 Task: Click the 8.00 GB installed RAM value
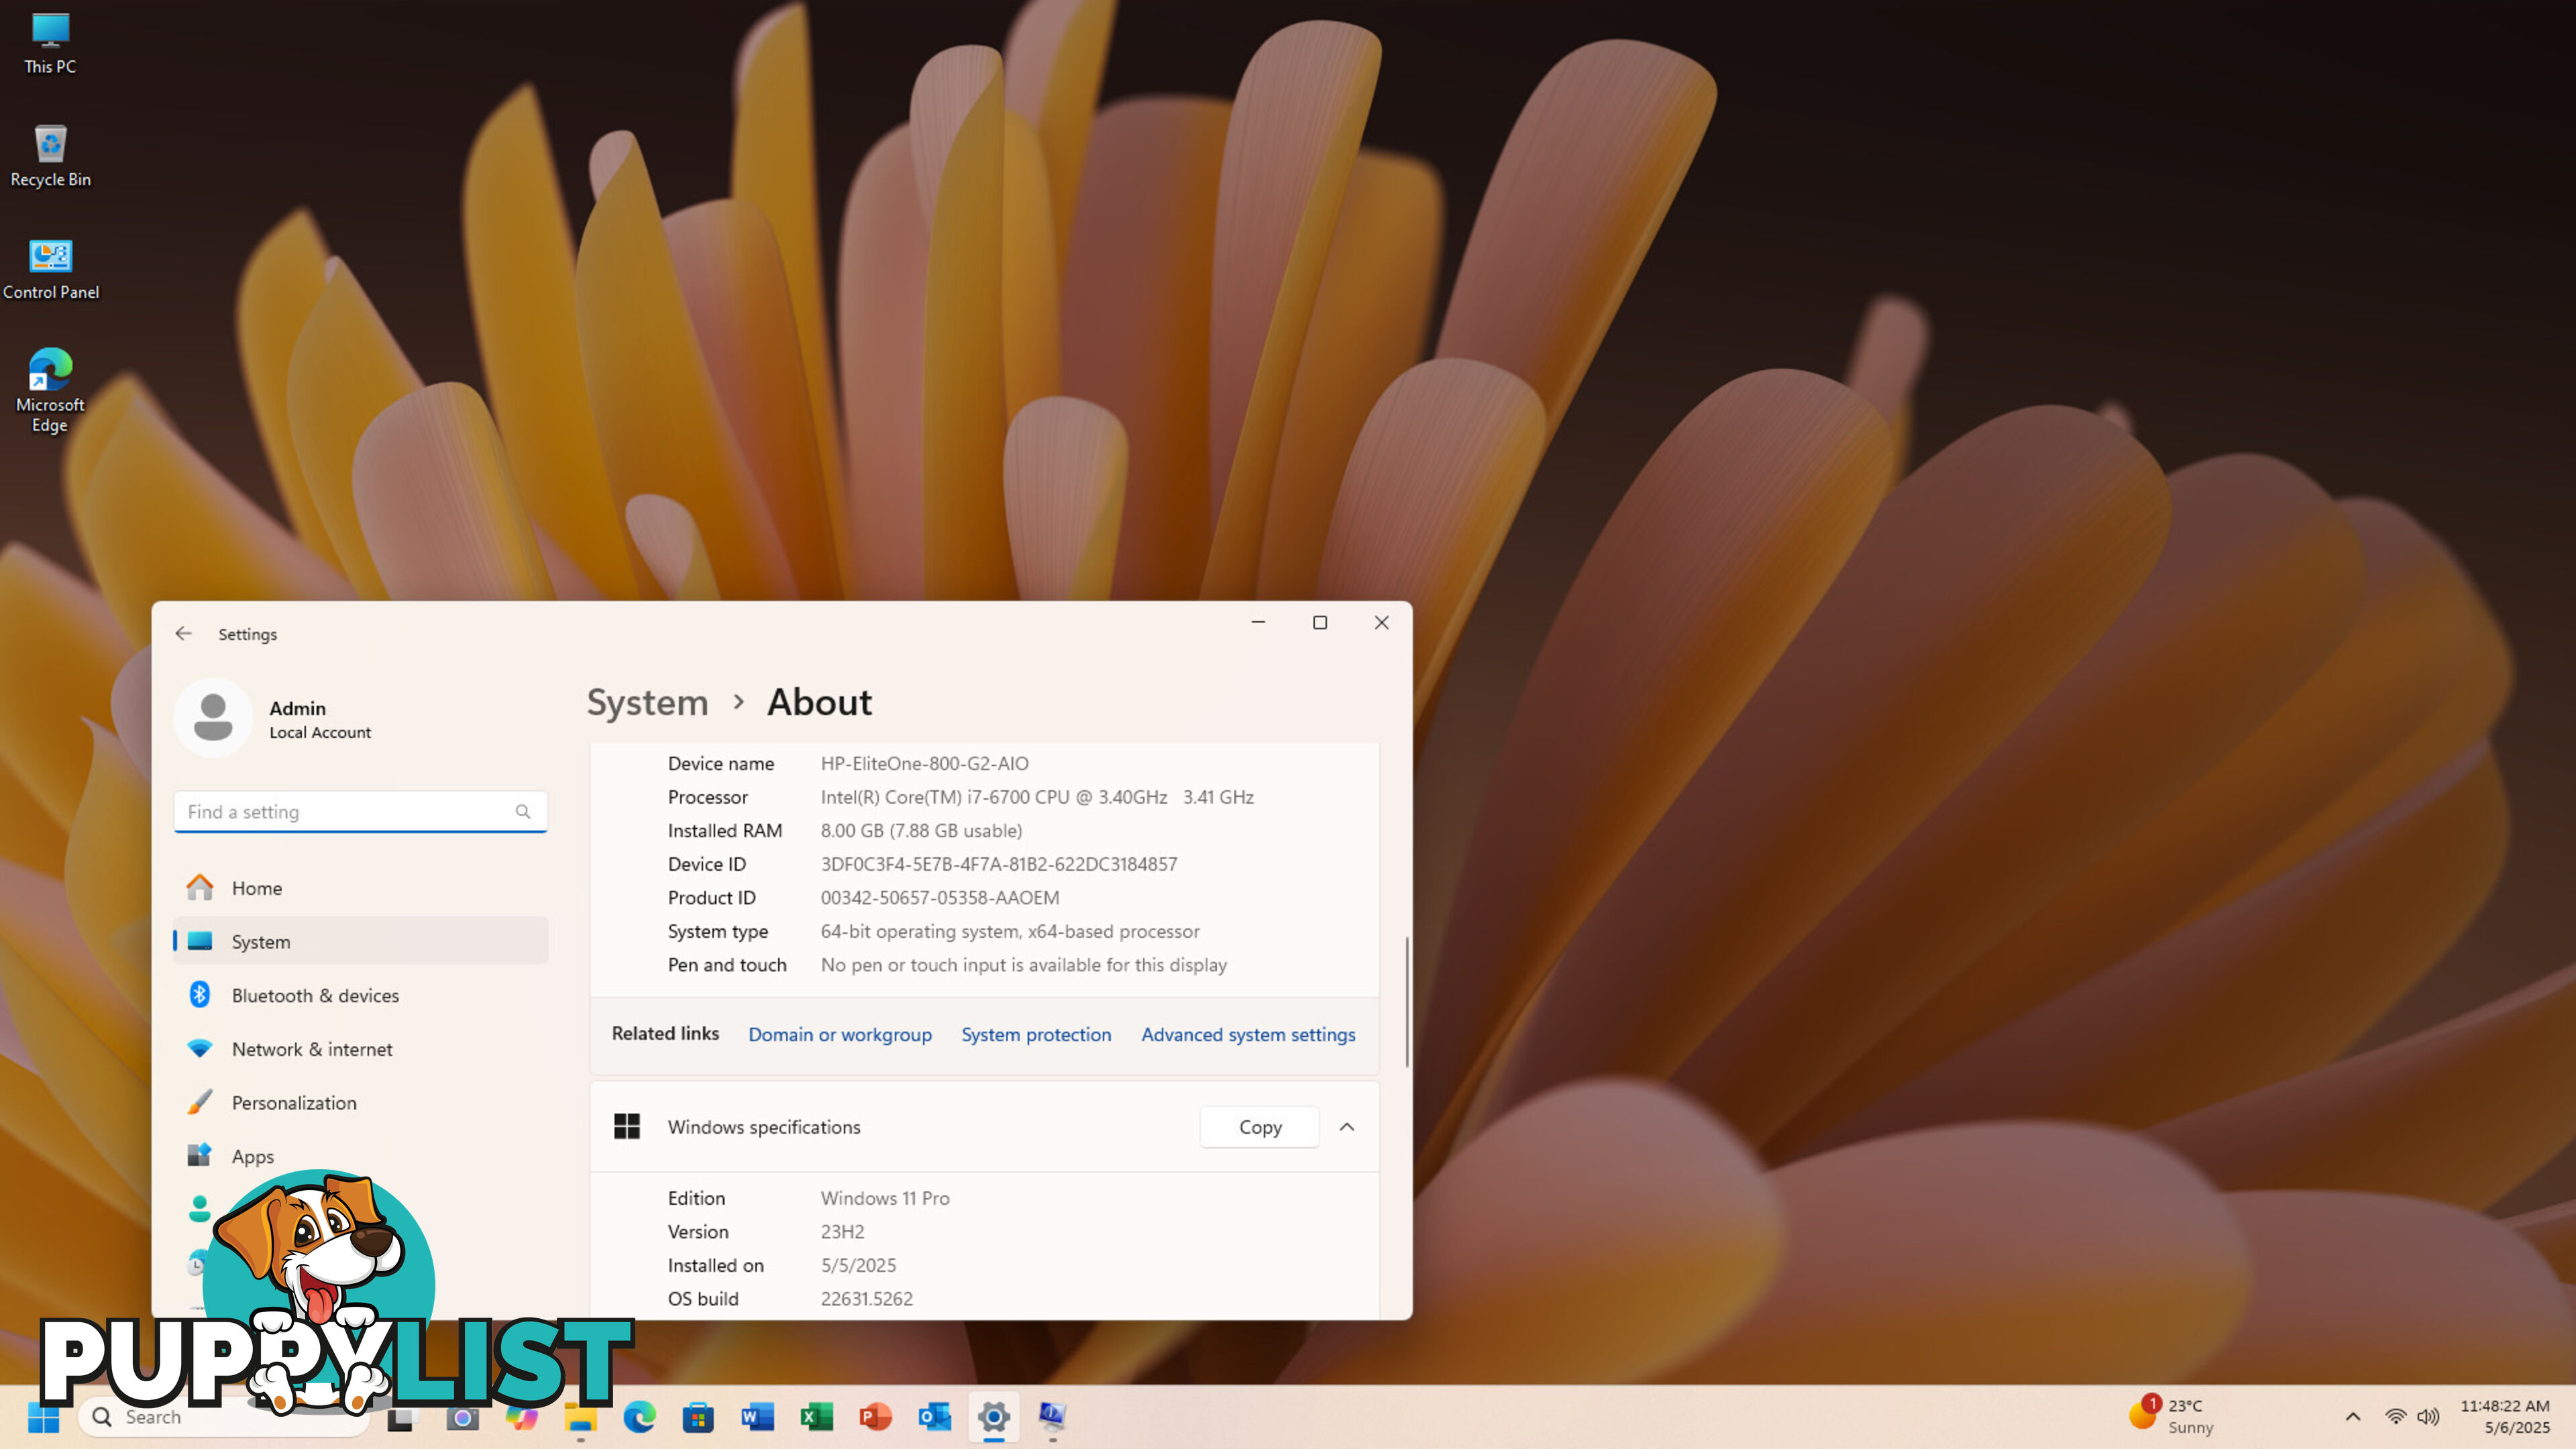click(x=921, y=830)
